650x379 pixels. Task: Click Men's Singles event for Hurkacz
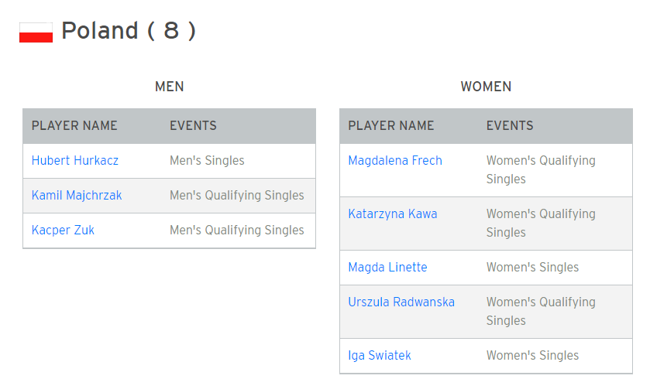click(207, 161)
